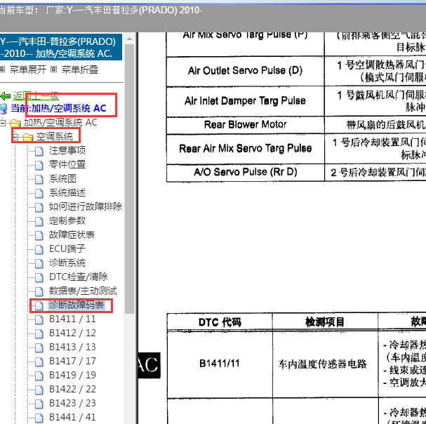Open DTC entry B1412 / 12
The height and width of the screenshot is (424, 426).
72,333
